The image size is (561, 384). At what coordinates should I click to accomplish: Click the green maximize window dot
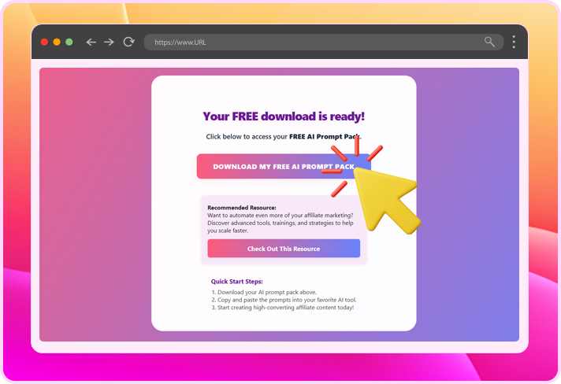pyautogui.click(x=69, y=42)
